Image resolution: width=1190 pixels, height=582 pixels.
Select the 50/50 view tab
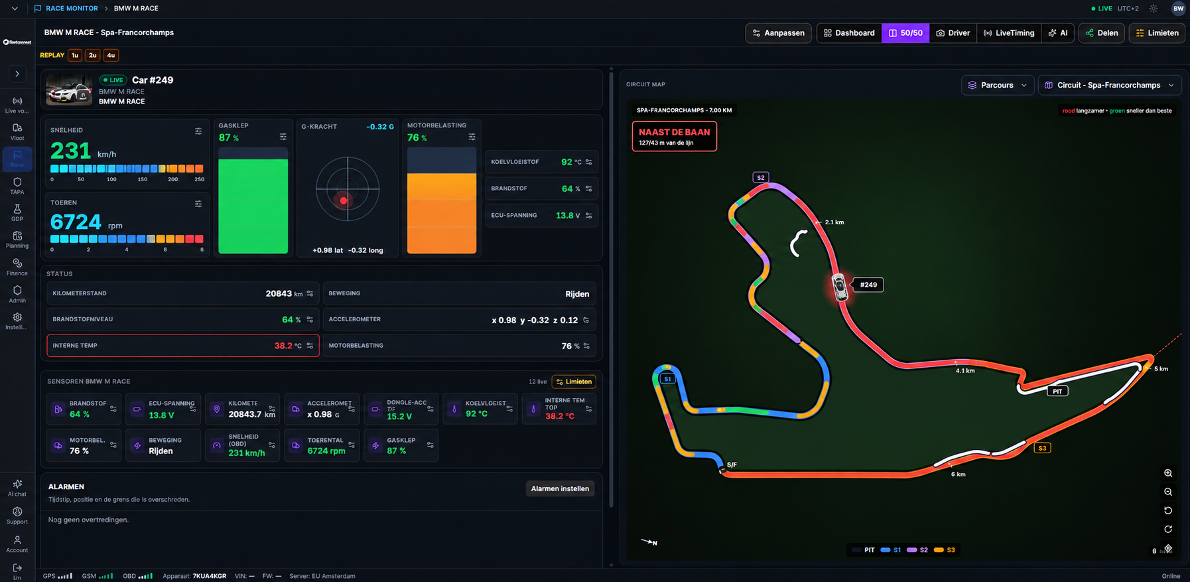click(x=905, y=33)
